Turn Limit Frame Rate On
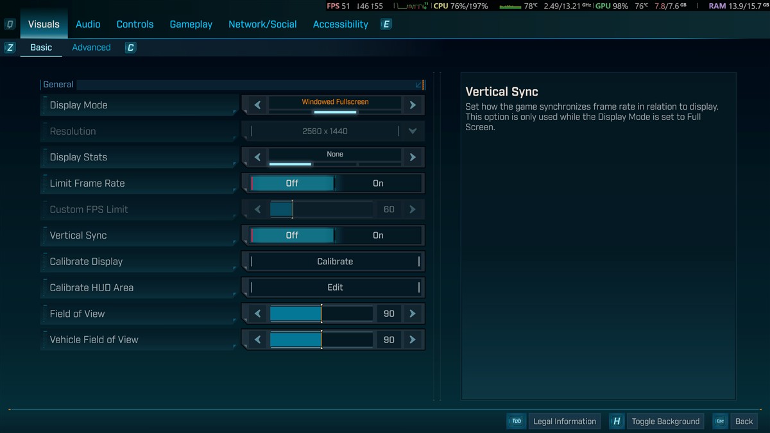Image resolution: width=770 pixels, height=433 pixels. [x=378, y=183]
